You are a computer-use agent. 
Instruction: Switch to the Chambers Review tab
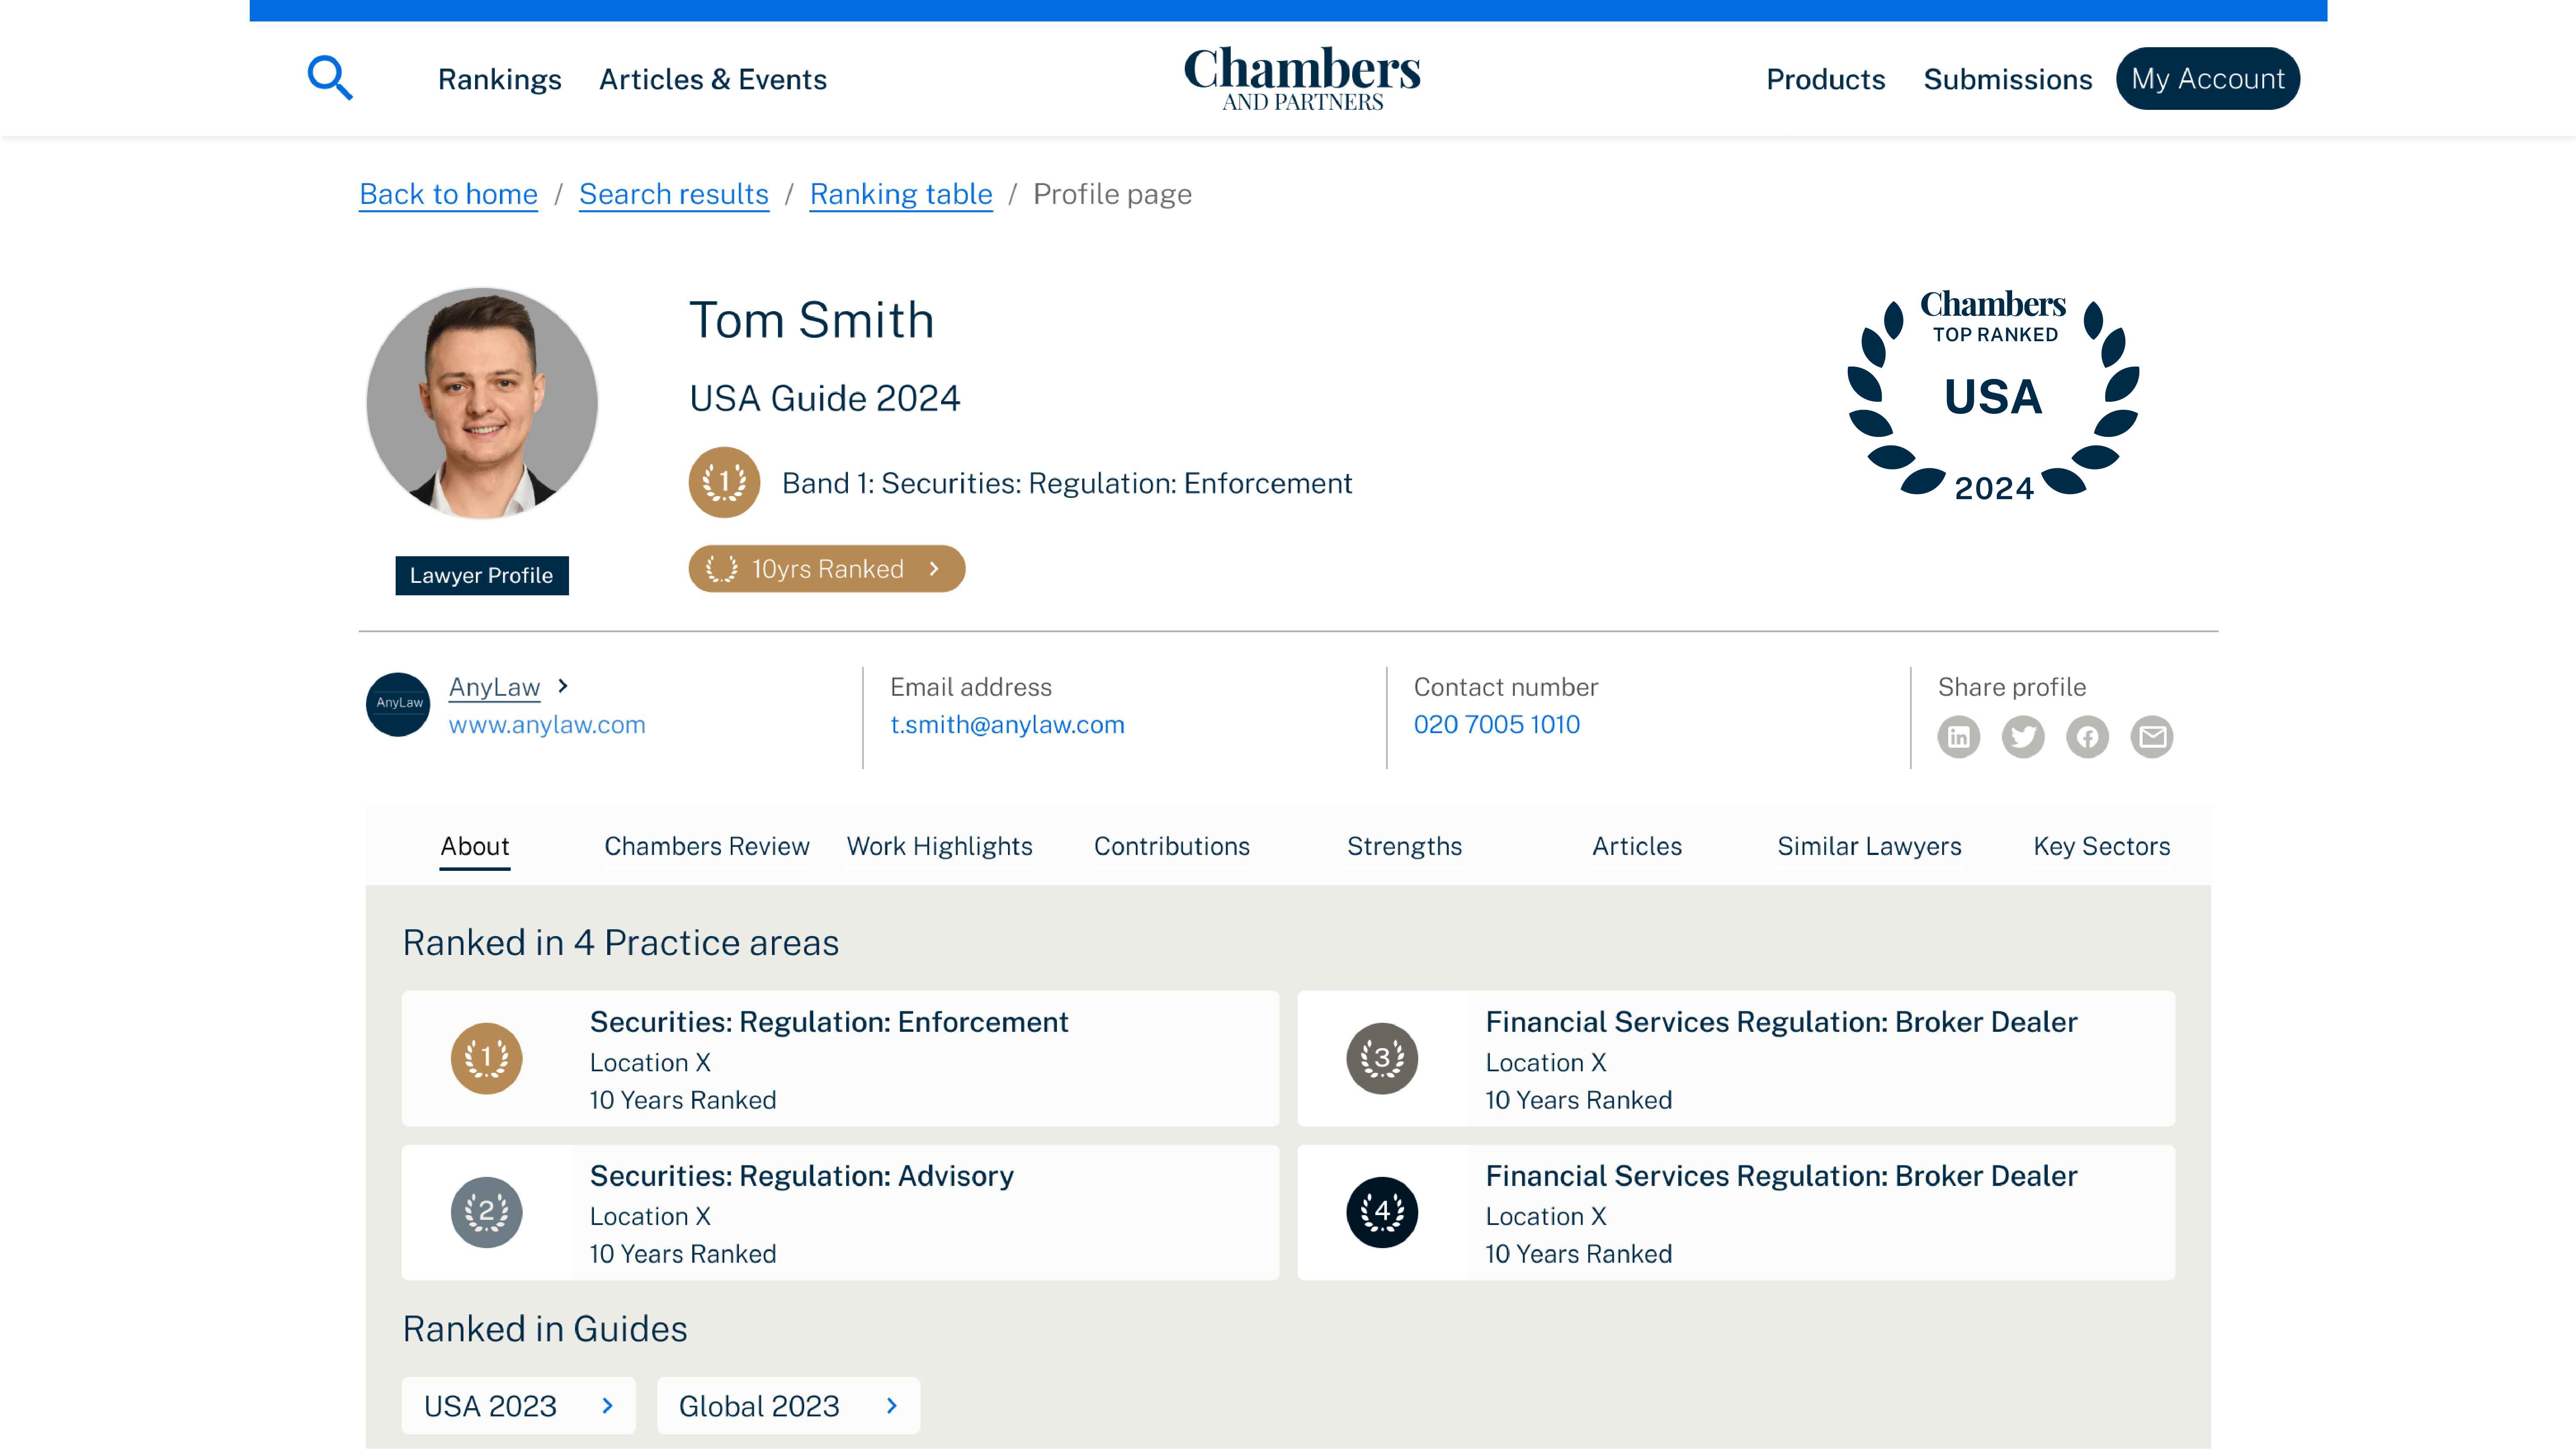pyautogui.click(x=707, y=846)
